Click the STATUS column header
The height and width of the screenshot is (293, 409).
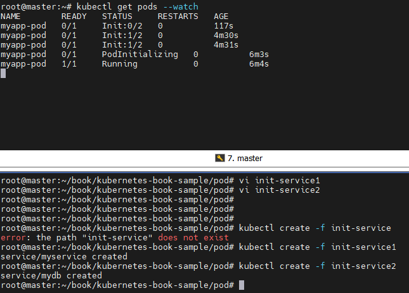117,16
